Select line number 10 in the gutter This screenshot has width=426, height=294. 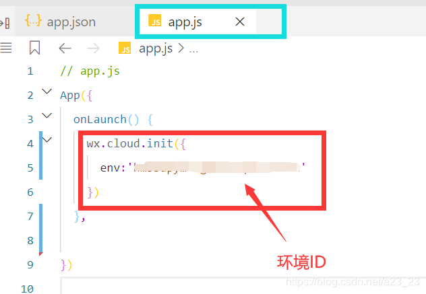pos(27,289)
